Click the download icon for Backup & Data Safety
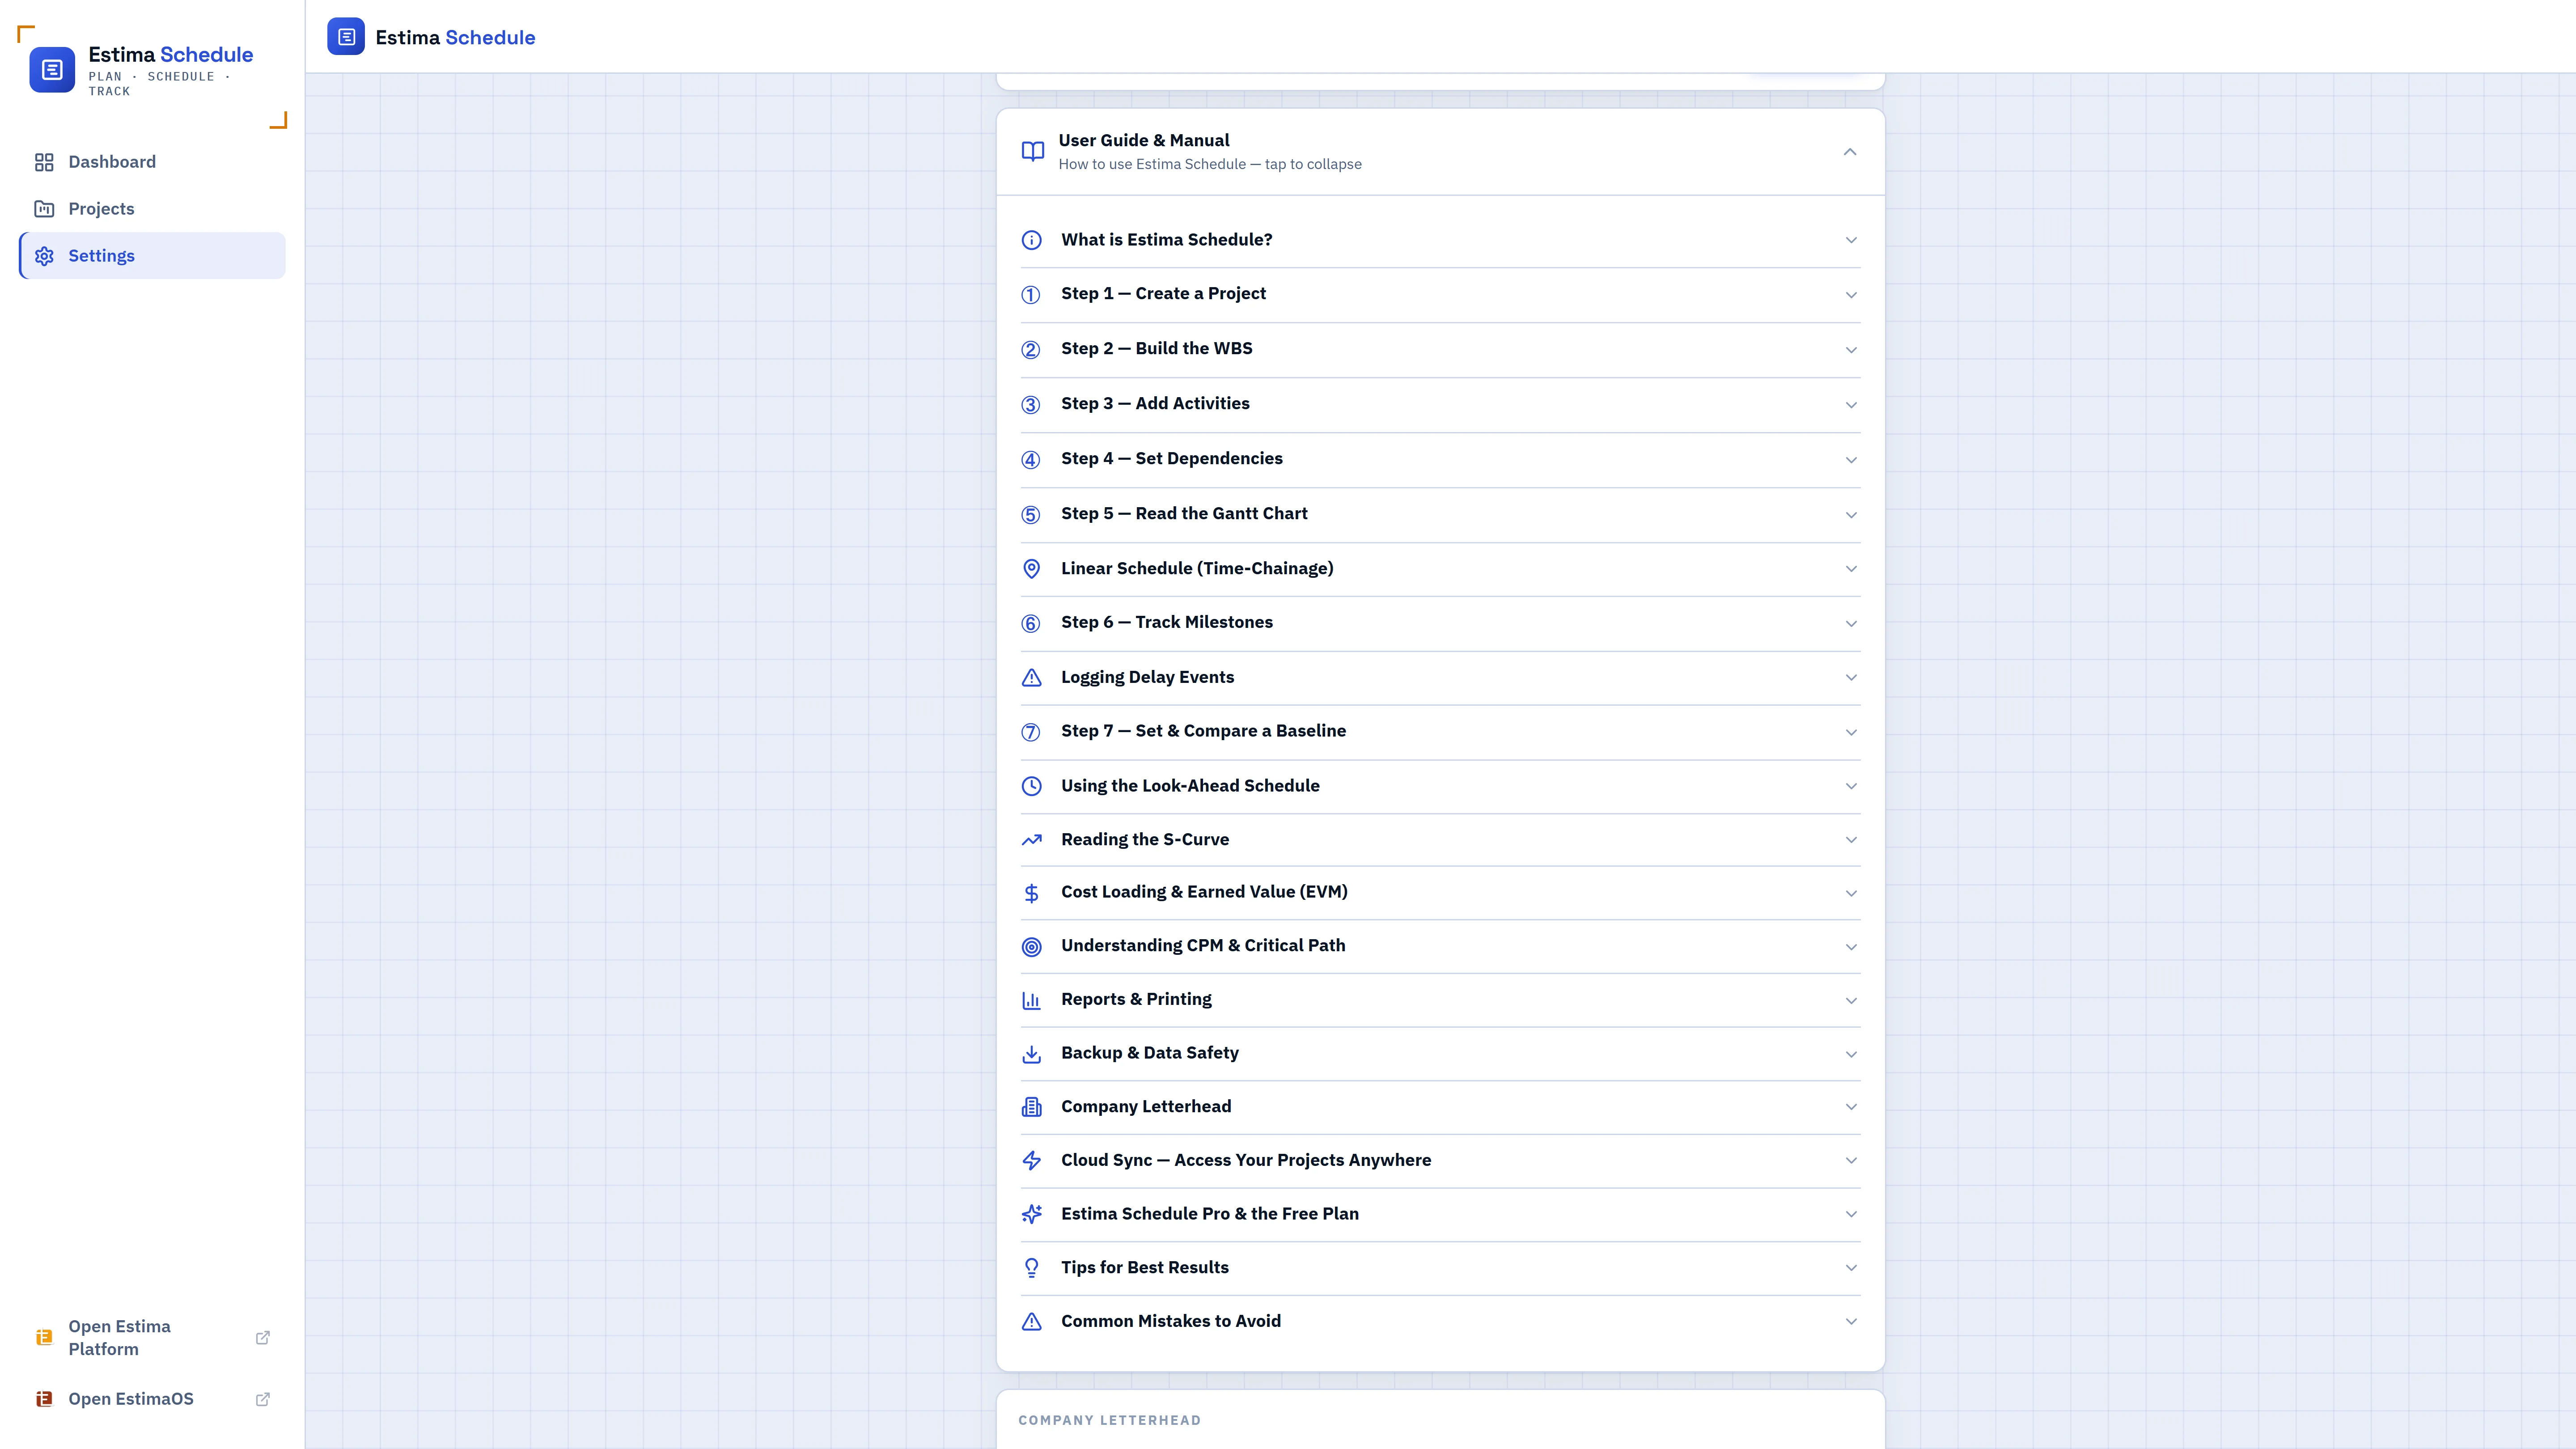2576x1449 pixels. 1032,1054
